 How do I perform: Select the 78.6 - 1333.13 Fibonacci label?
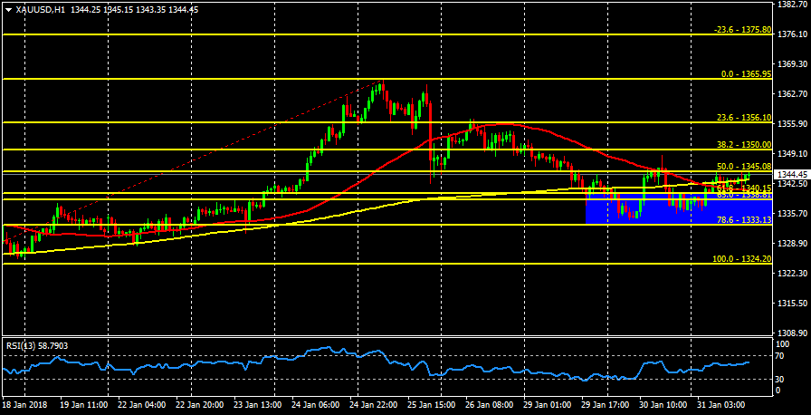coord(743,220)
